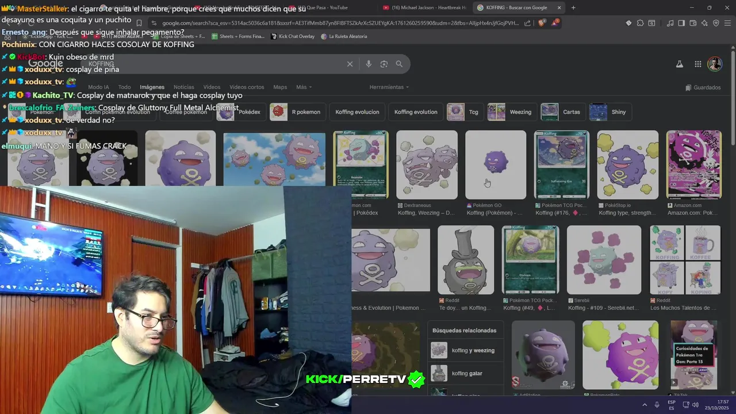Filter images by Koffing evolucion chip
736x414 pixels.
coord(357,112)
